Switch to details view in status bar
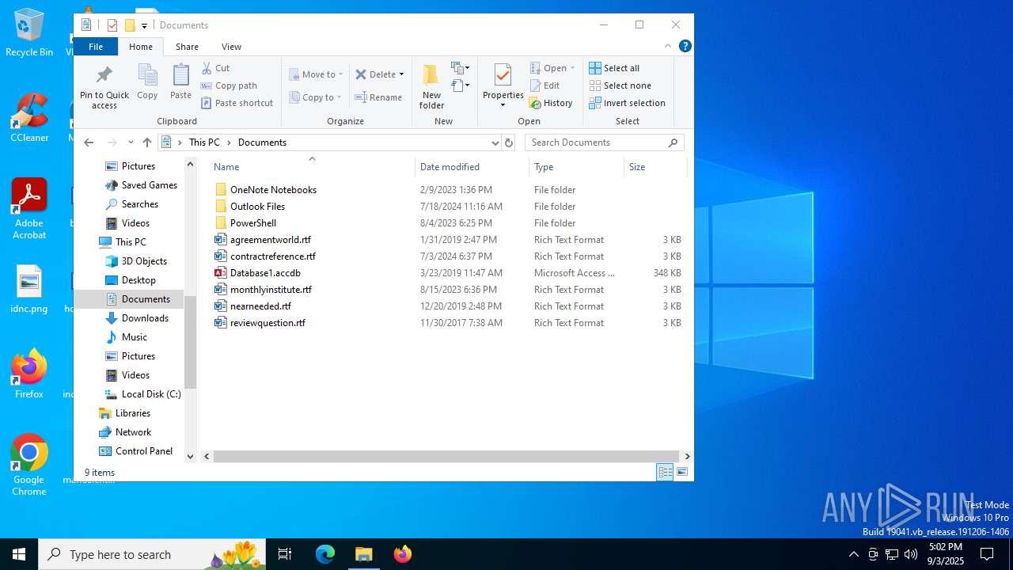The height and width of the screenshot is (570, 1013). coord(666,472)
